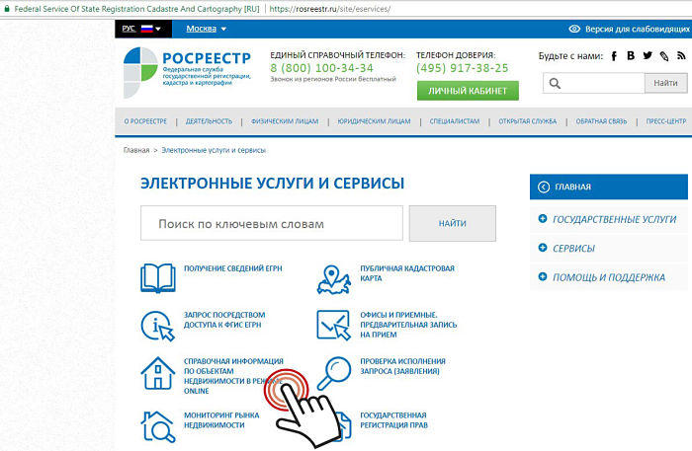This screenshot has height=451, width=692.
Task: Open ПРОВЕРКА ИСПОЛНЕНИЯ ЗАПРОСА link
Action: click(402, 366)
